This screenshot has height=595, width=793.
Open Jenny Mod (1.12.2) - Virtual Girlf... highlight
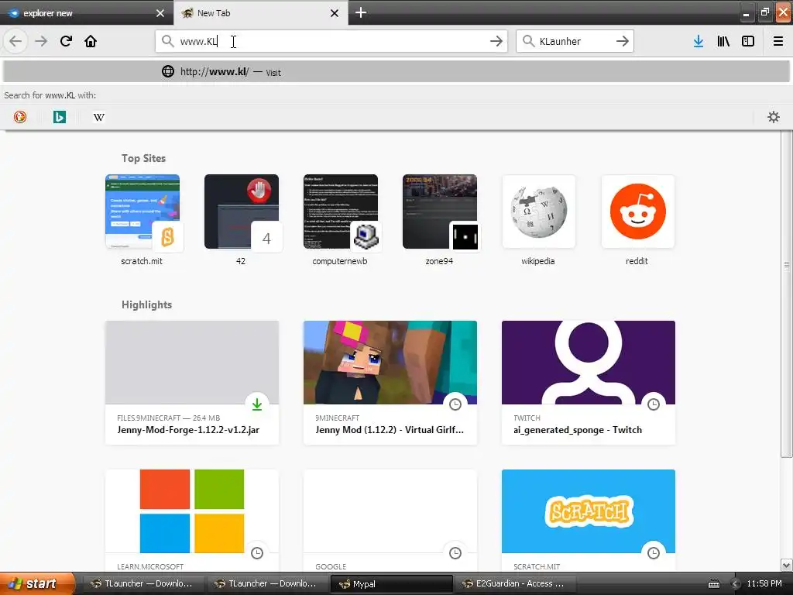pos(390,383)
